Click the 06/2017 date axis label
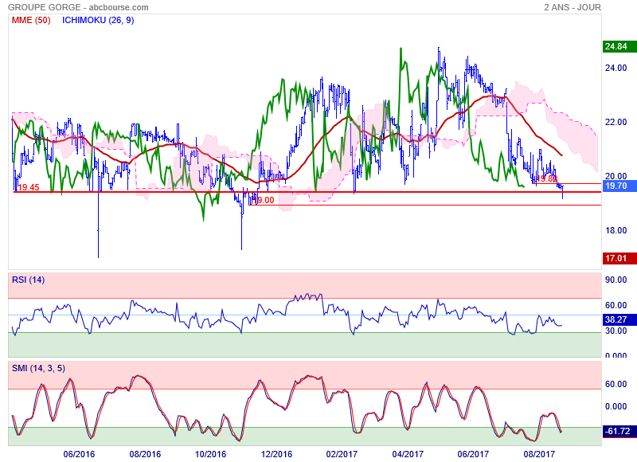 (x=473, y=454)
